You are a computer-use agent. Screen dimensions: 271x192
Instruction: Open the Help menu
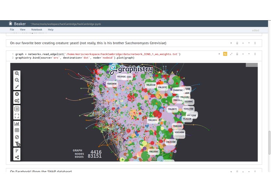coord(51,30)
